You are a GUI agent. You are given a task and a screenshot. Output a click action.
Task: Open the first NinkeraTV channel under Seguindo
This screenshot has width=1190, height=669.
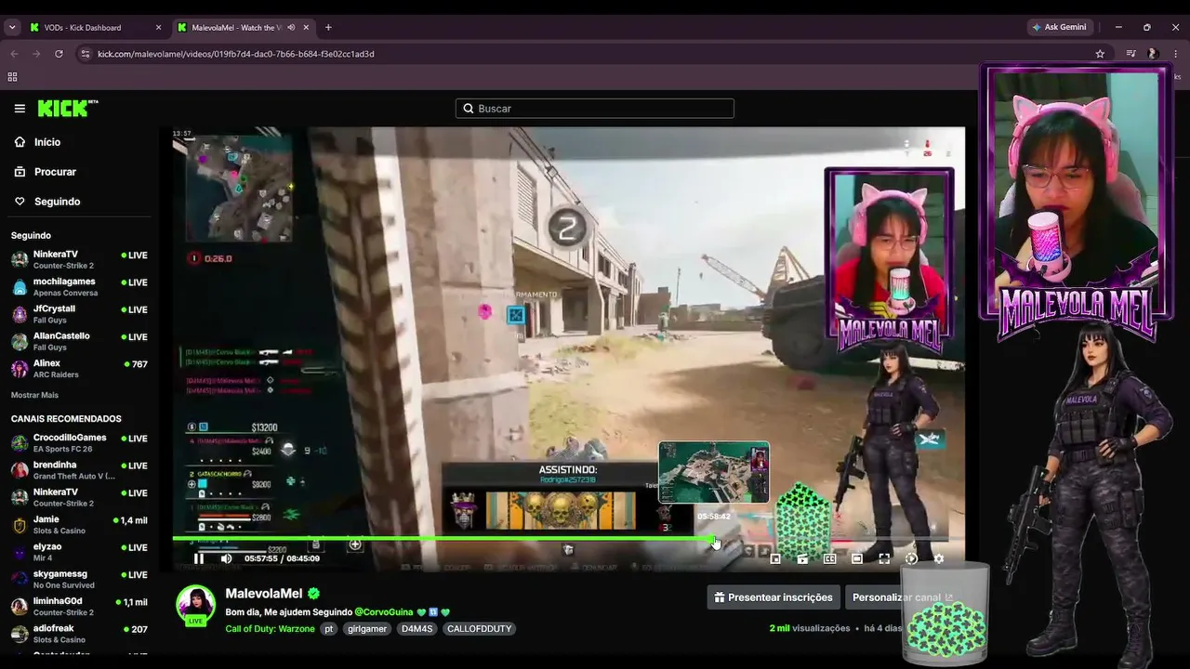pos(79,259)
